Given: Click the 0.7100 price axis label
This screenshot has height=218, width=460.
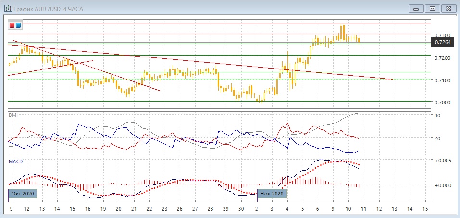Looking at the screenshot, I should click(442, 80).
